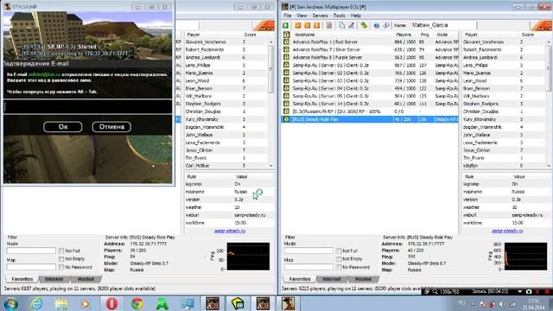Click the blue about icon beside Name
The width and height of the screenshot is (553, 311).
point(386,25)
